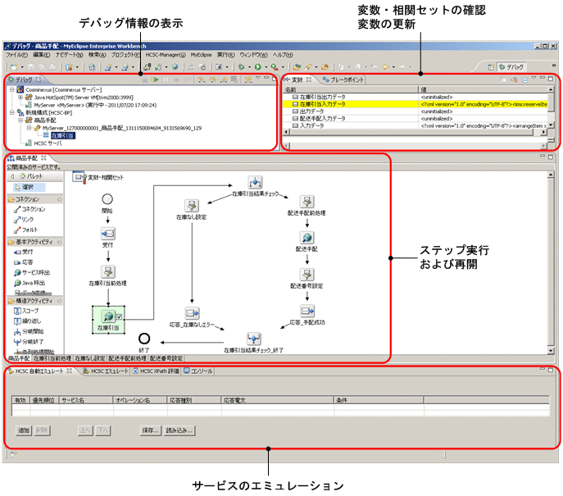Pick the 分岐開始 activity in the palette

29,331
